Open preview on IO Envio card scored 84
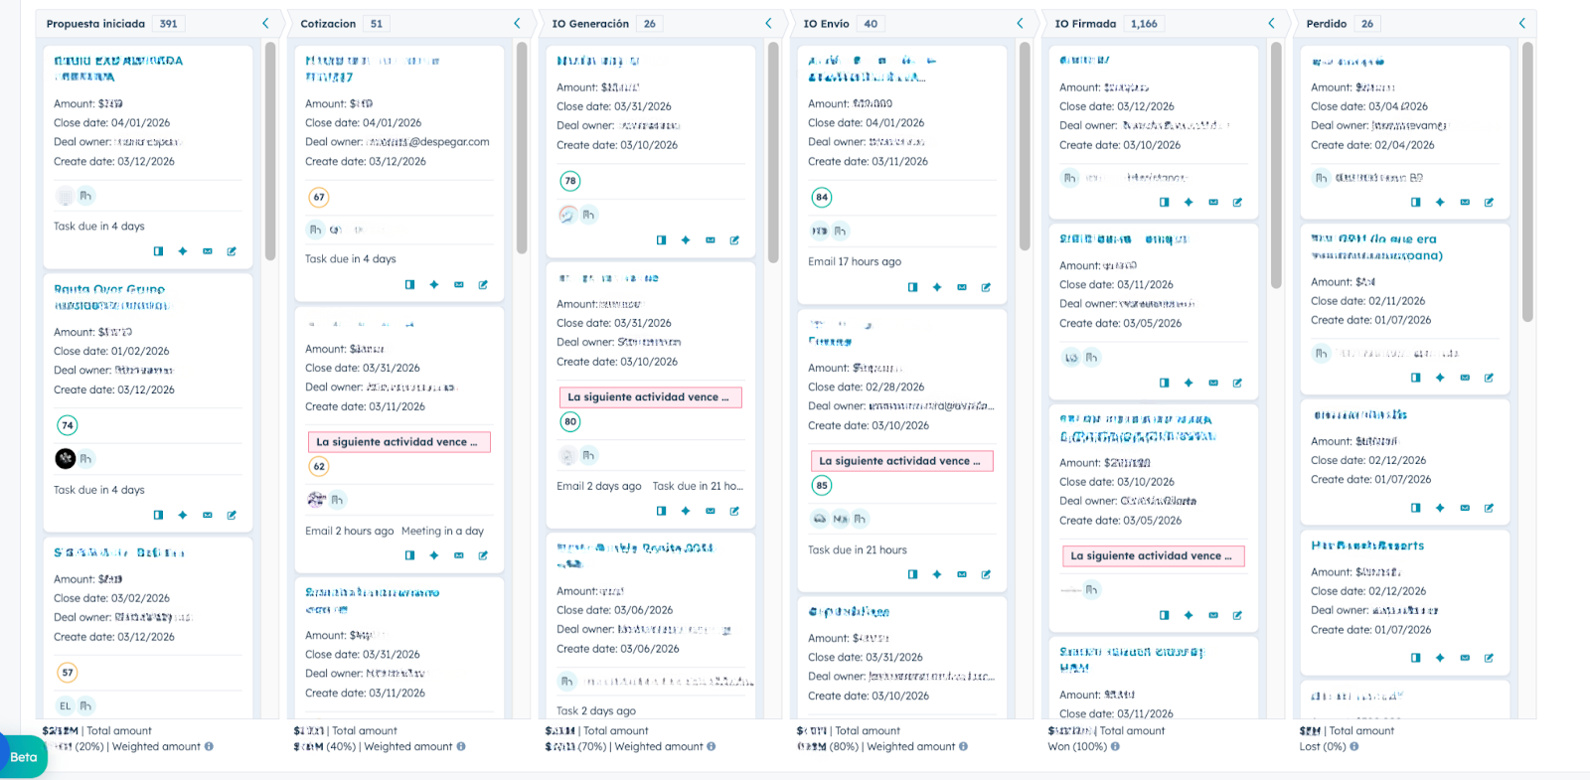 pos(912,287)
